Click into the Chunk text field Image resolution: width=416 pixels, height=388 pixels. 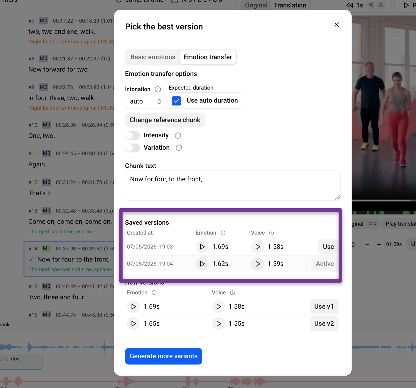(233, 185)
